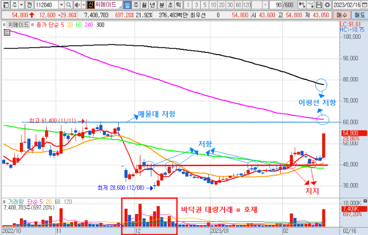Click the save chart floppy disk icon
The width and height of the screenshot is (368, 235).
tap(319, 5)
